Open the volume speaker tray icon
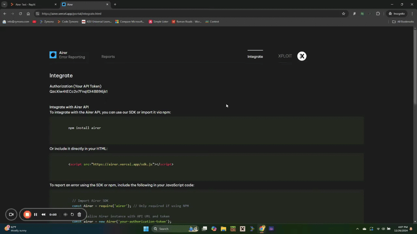Screen dimensions: 417x234 pyautogui.click(x=383, y=229)
